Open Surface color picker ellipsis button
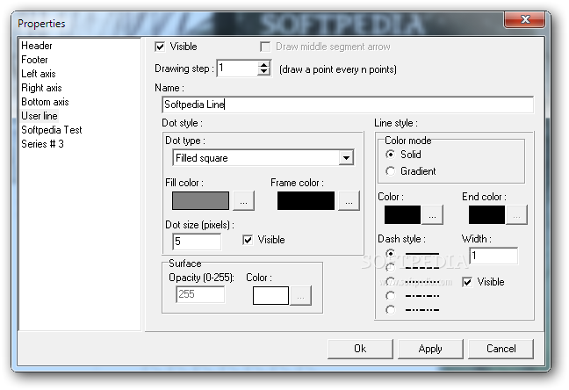569x390 pixels. [300, 295]
